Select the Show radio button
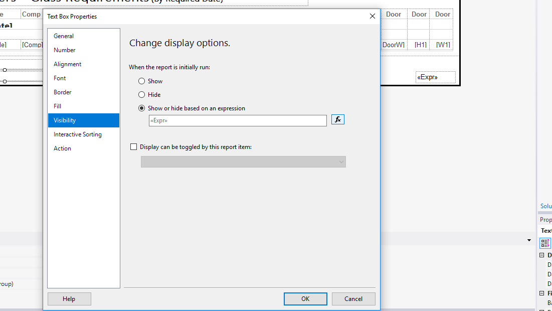Screen dimensions: 552x311 click(142, 81)
